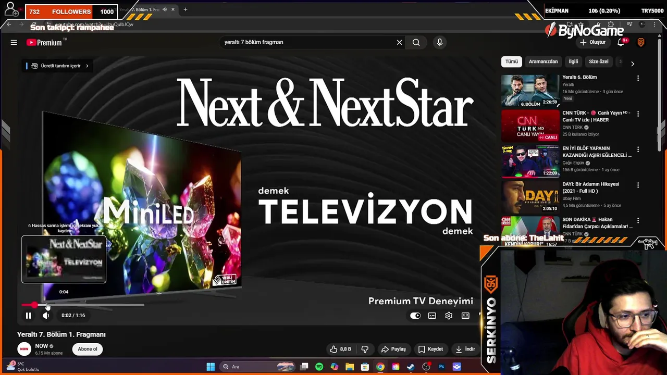Mute the video volume

click(x=46, y=315)
